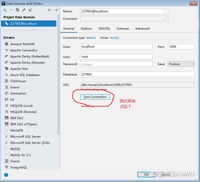Select ClickHouse driver
This screenshot has width=200, height=182.
pos(18,81)
